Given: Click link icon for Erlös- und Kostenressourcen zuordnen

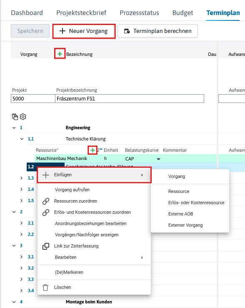Looking at the screenshot, I should [x=46, y=212].
